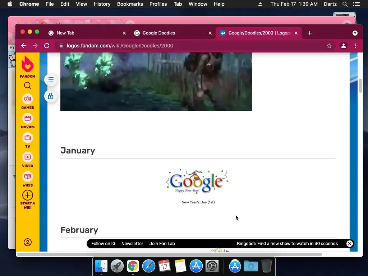This screenshot has width=368, height=276.
Task: Open the user profile icon in Fandom sidebar
Action: coord(27,242)
